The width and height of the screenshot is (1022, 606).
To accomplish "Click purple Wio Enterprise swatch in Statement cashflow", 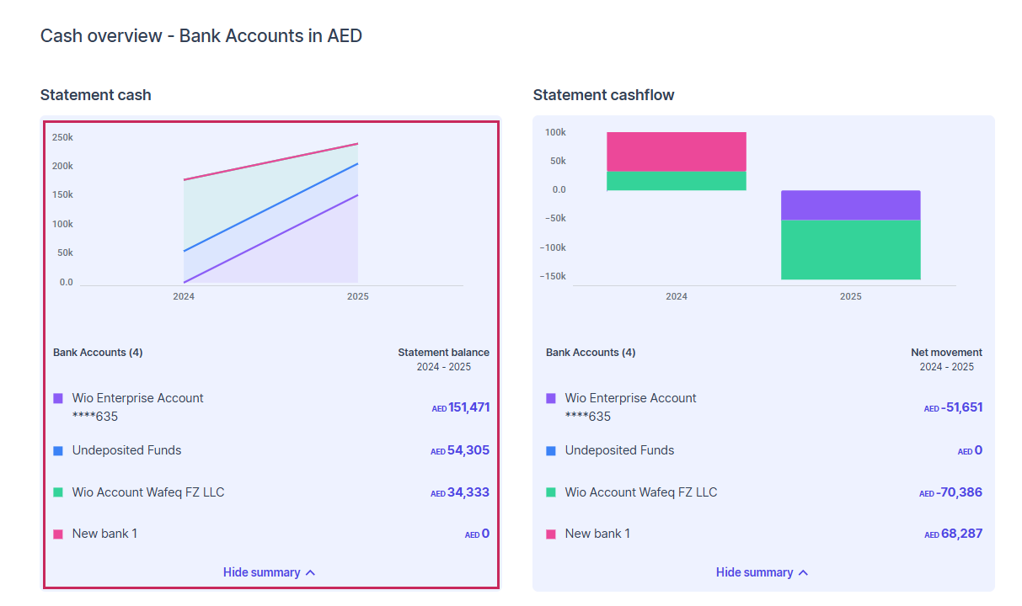I will click(x=551, y=398).
